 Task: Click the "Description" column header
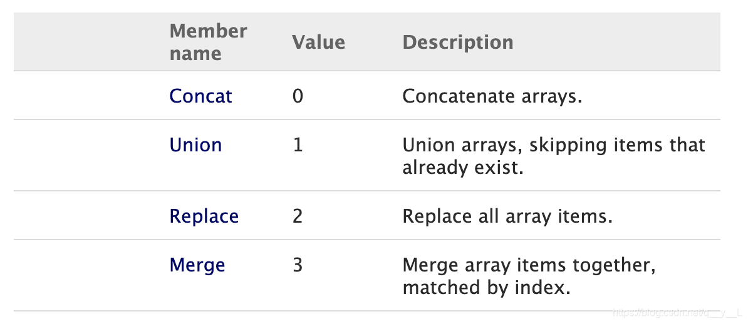[x=457, y=42]
